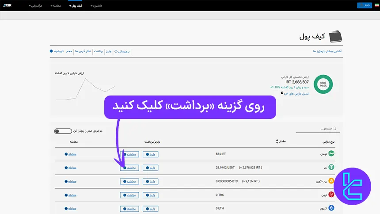Click the Tether coin icon
The height and width of the screenshot is (214, 380).
(x=331, y=167)
